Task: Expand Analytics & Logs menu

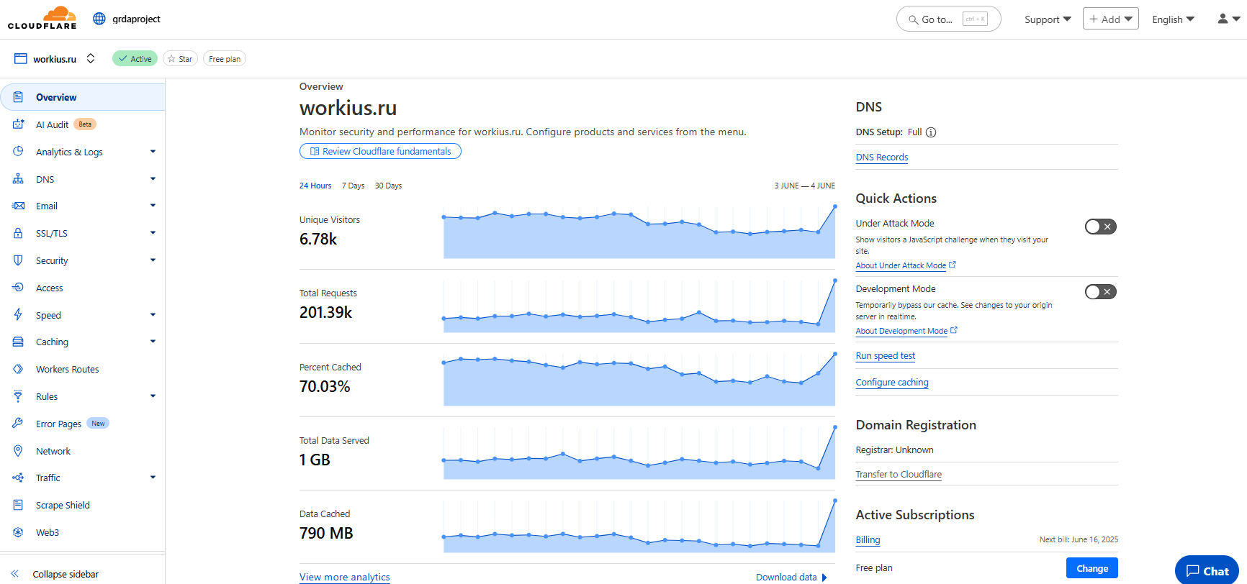Action: (153, 152)
